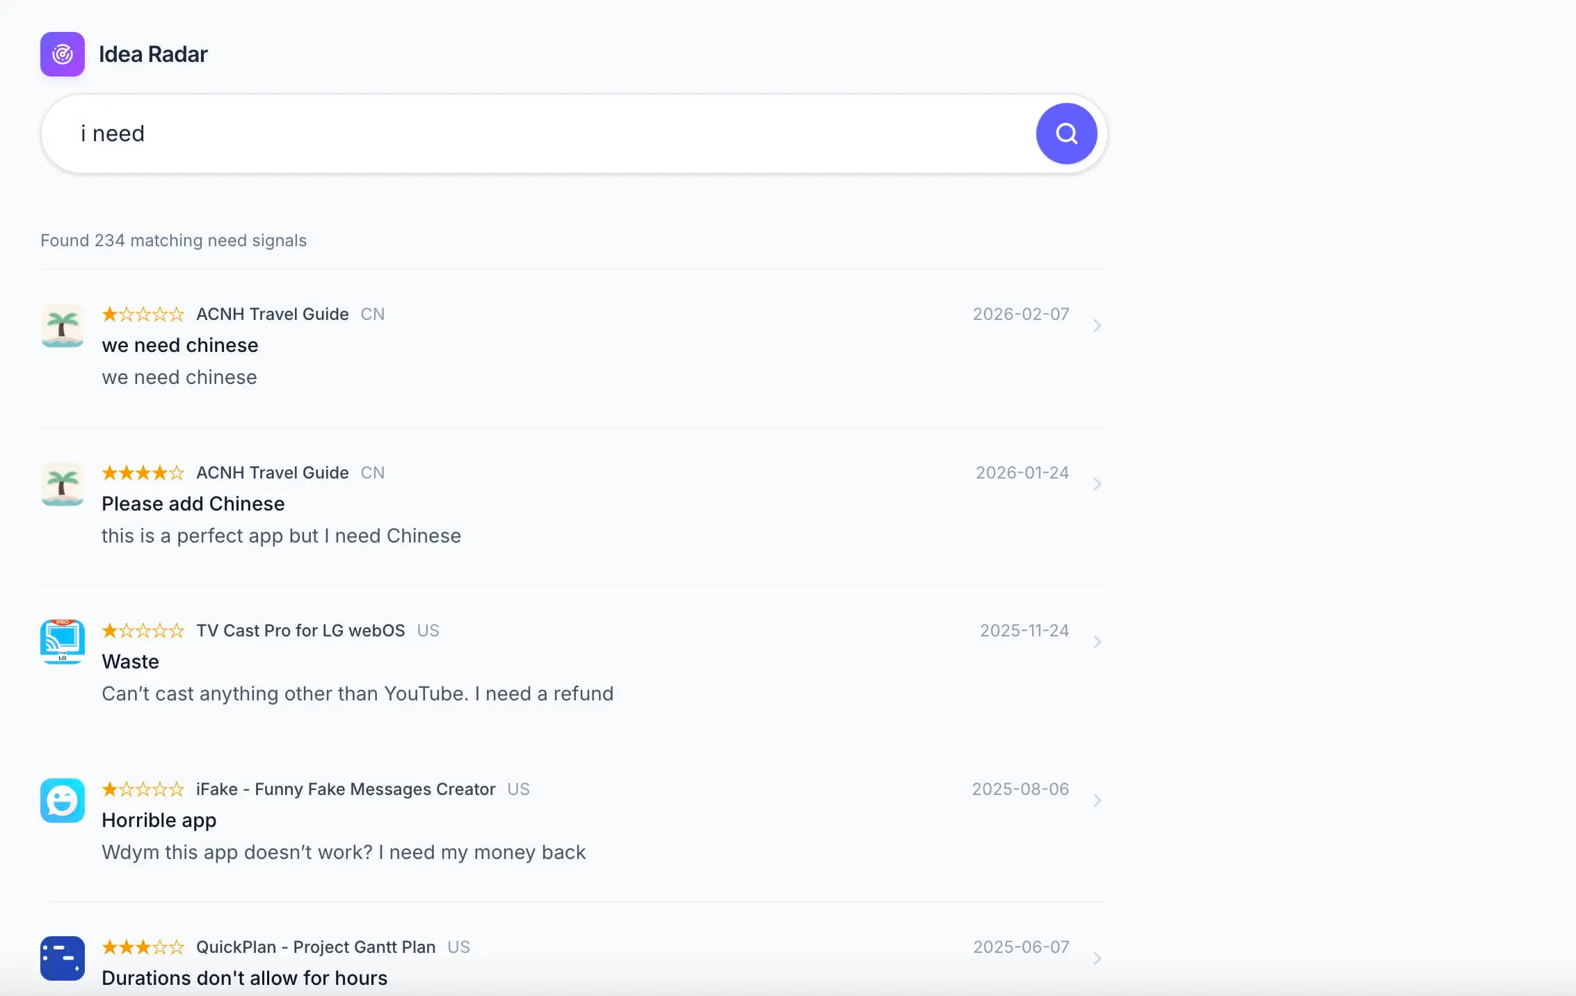This screenshot has height=996, width=1576.
Task: Expand the 2026-01-24 review chevron
Action: [x=1097, y=484]
